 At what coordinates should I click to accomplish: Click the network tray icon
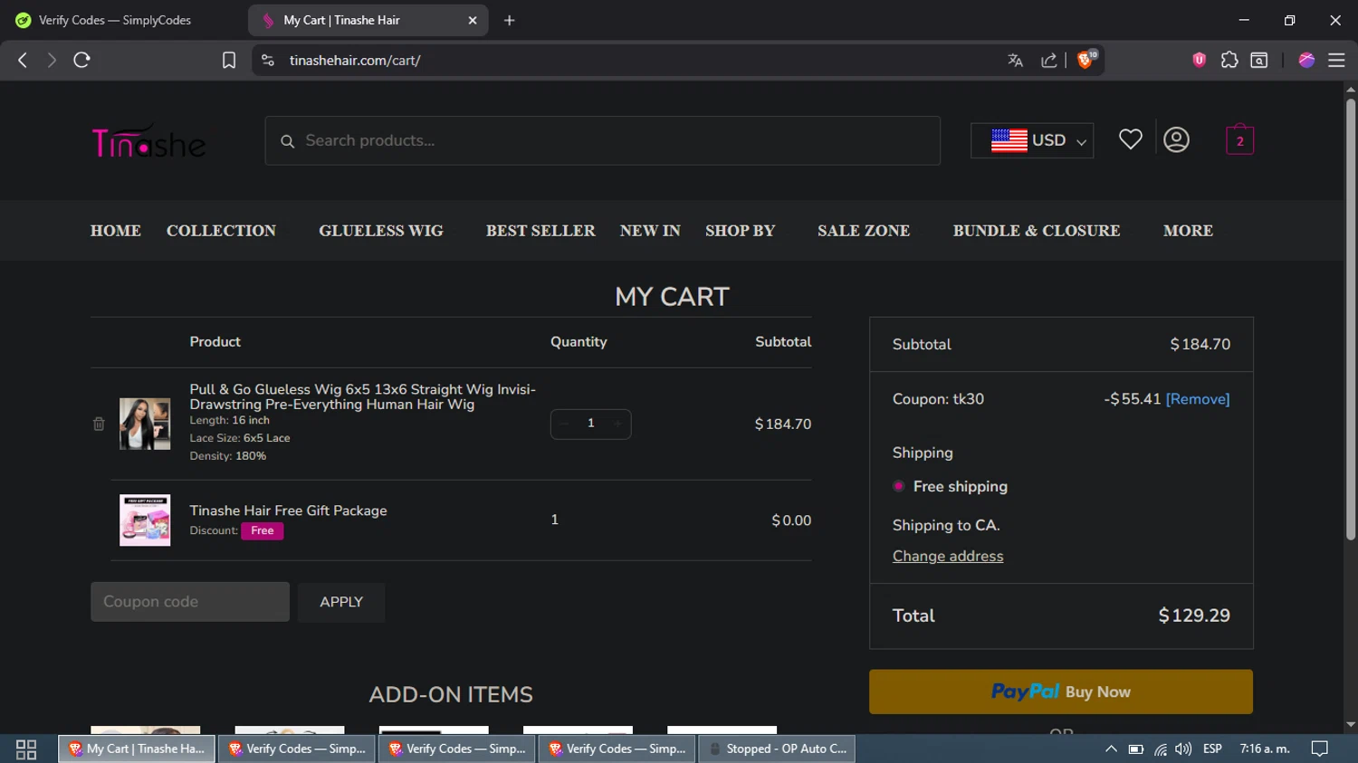point(1160,749)
